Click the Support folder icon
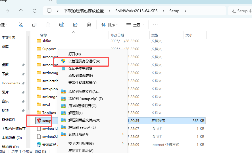252x153 pixels. click(x=39, y=49)
